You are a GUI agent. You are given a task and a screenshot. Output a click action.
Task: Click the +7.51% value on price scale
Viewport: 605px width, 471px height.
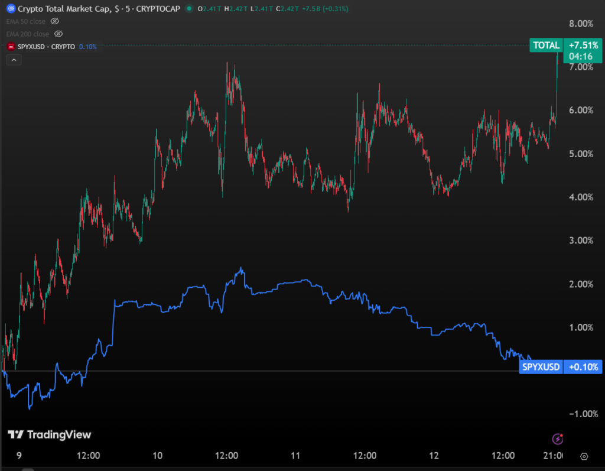point(582,46)
